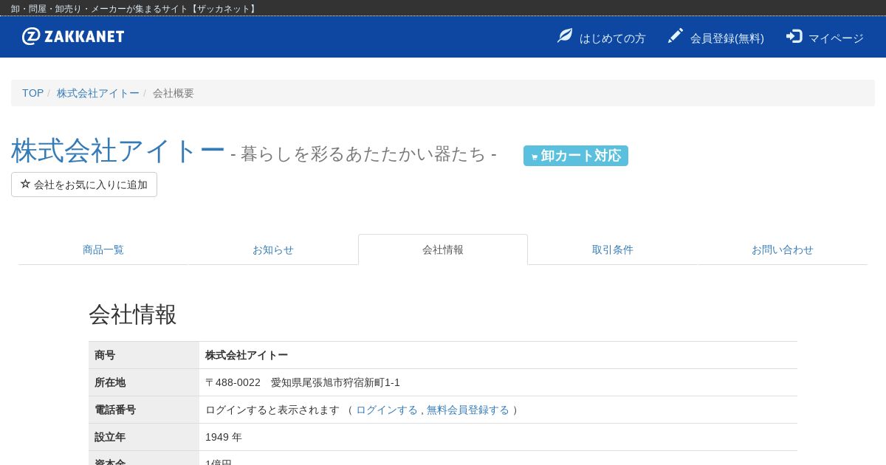The height and width of the screenshot is (465, 886).
Task: Click the bold 株式会社アイトー company name cell
Action: (247, 355)
